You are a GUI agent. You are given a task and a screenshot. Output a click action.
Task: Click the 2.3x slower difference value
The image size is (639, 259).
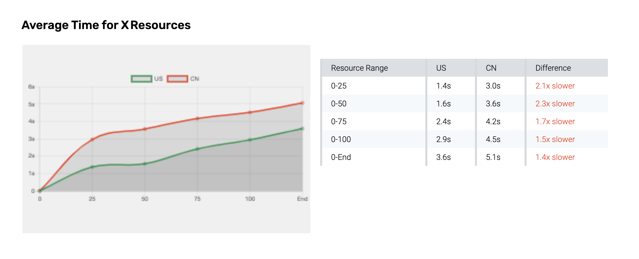click(555, 104)
